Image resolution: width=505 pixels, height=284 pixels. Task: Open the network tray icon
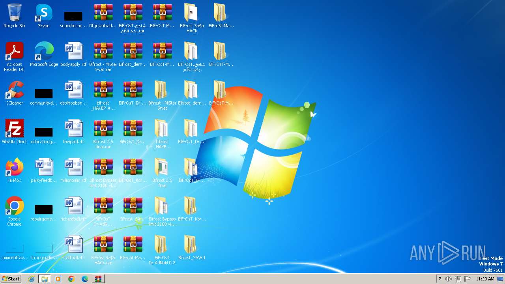coord(458,279)
